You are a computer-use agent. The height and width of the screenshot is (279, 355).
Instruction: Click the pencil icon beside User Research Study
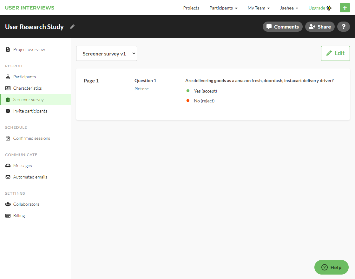tap(72, 27)
